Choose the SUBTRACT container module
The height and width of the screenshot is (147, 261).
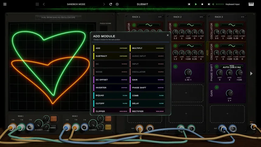click(111, 56)
